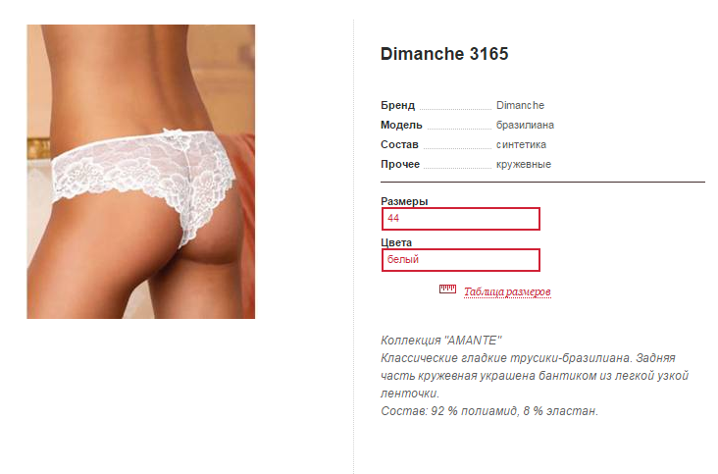Click the Dimanche brand value
This screenshot has height=474, width=718.
(520, 105)
